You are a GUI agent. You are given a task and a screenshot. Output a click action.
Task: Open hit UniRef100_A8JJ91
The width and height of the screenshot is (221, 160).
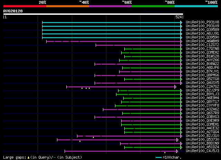[x=202, y=34]
